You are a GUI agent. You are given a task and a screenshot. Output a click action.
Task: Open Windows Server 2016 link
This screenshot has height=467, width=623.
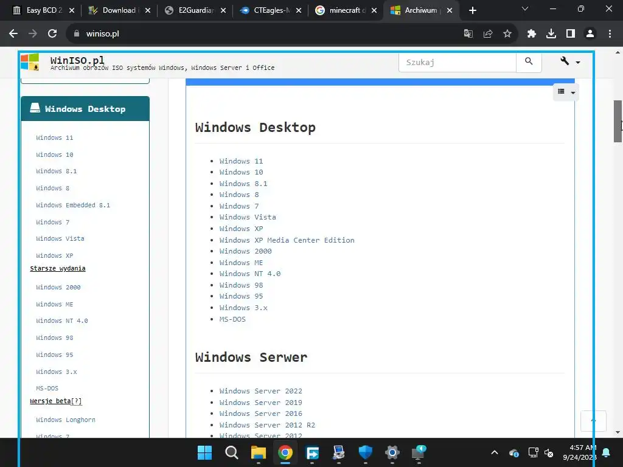pyautogui.click(x=260, y=413)
